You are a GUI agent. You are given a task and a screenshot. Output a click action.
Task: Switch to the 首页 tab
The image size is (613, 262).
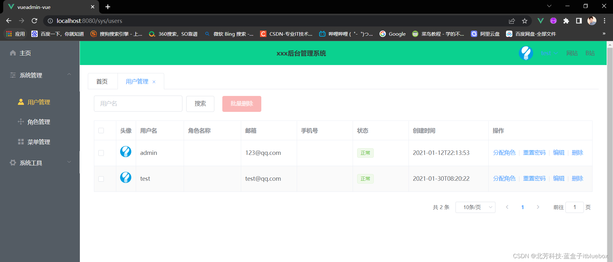click(102, 82)
